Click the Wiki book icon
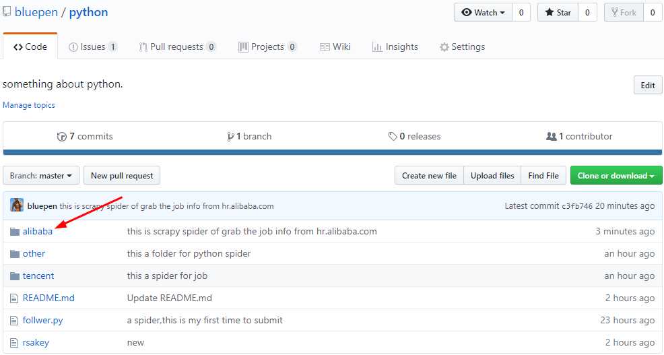Image resolution: width=664 pixels, height=355 pixels. tap(325, 47)
